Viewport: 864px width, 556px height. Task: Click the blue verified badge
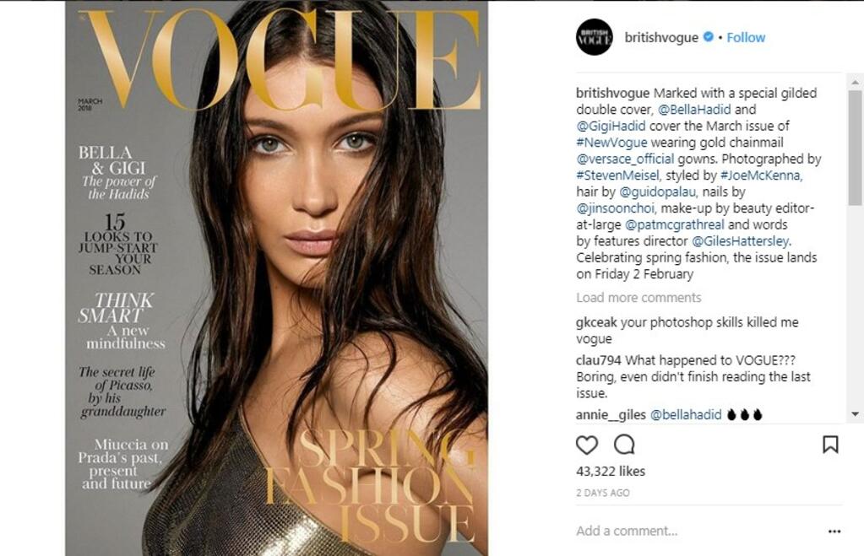pyautogui.click(x=709, y=37)
